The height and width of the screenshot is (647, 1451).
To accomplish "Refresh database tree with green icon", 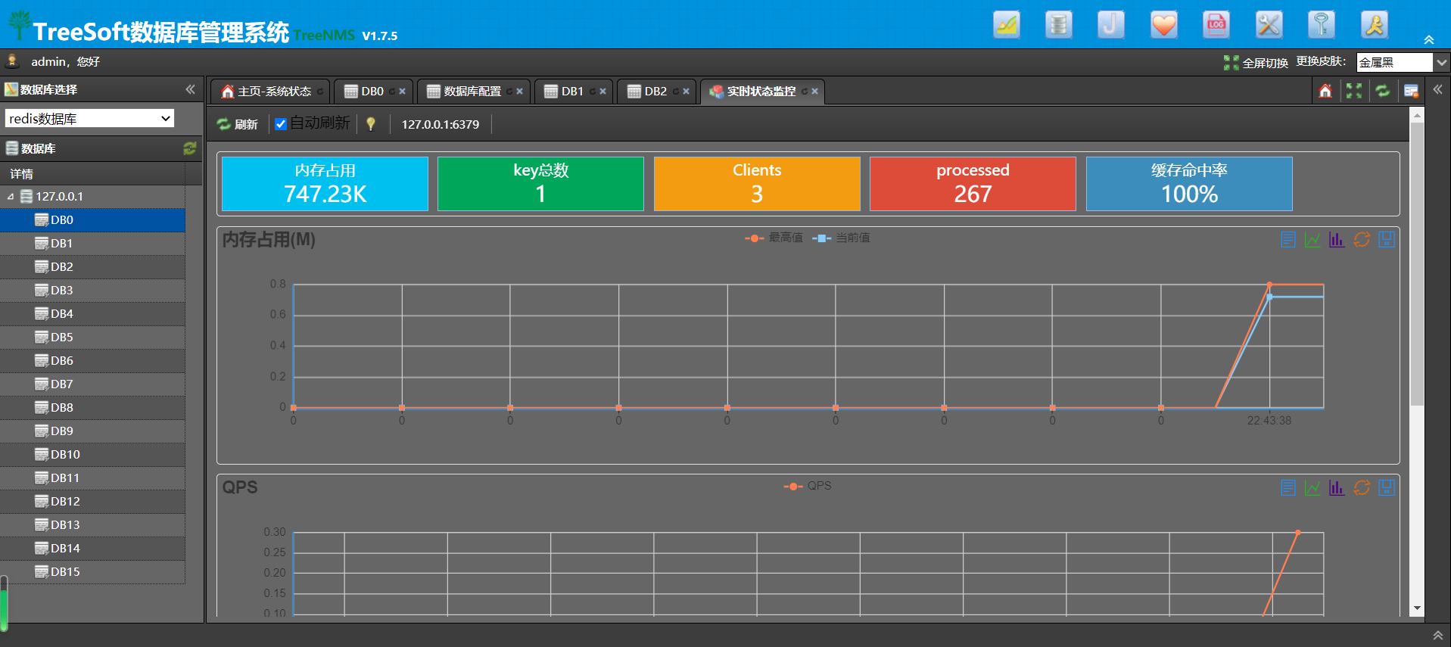I will (x=190, y=148).
